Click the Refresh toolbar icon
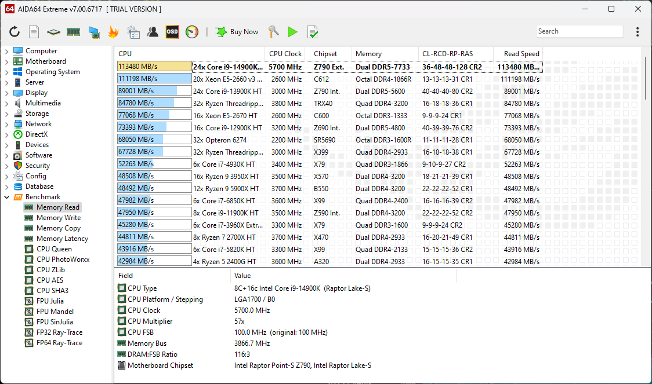This screenshot has height=384, width=652. click(15, 32)
